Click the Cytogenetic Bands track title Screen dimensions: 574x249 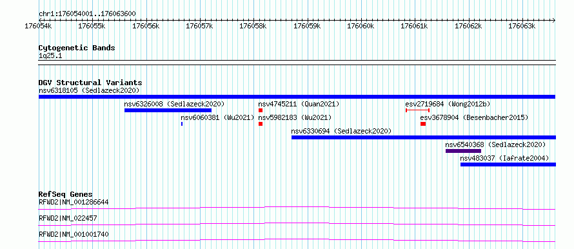coord(77,48)
